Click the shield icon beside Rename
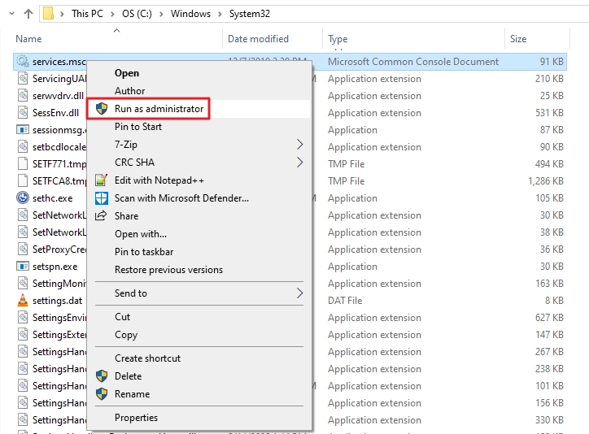589x434 pixels. click(102, 394)
